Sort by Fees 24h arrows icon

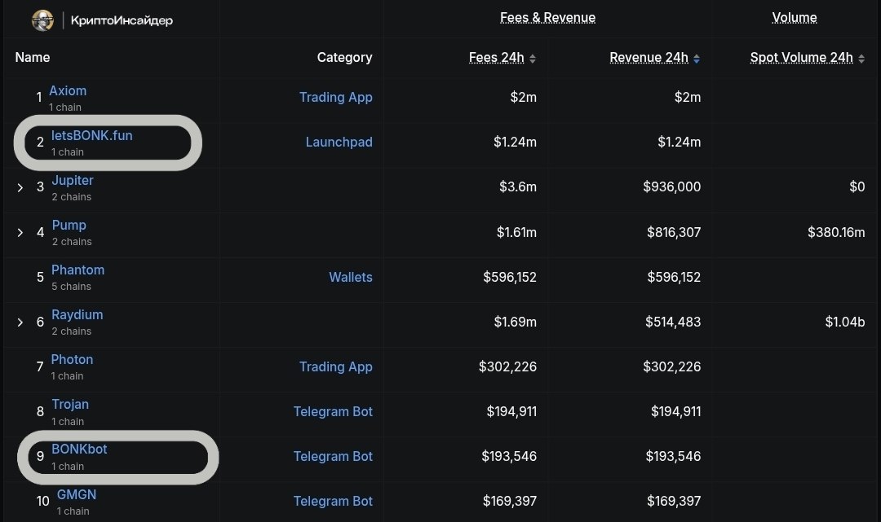[x=533, y=59]
